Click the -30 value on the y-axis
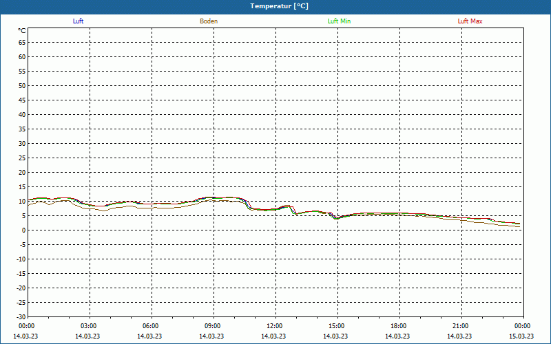 [x=21, y=317]
